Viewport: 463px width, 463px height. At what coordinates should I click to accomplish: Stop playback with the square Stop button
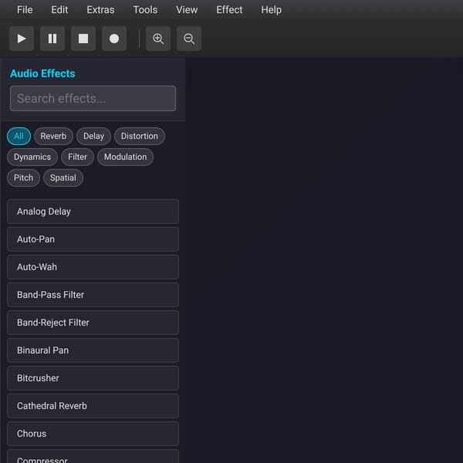coord(83,39)
